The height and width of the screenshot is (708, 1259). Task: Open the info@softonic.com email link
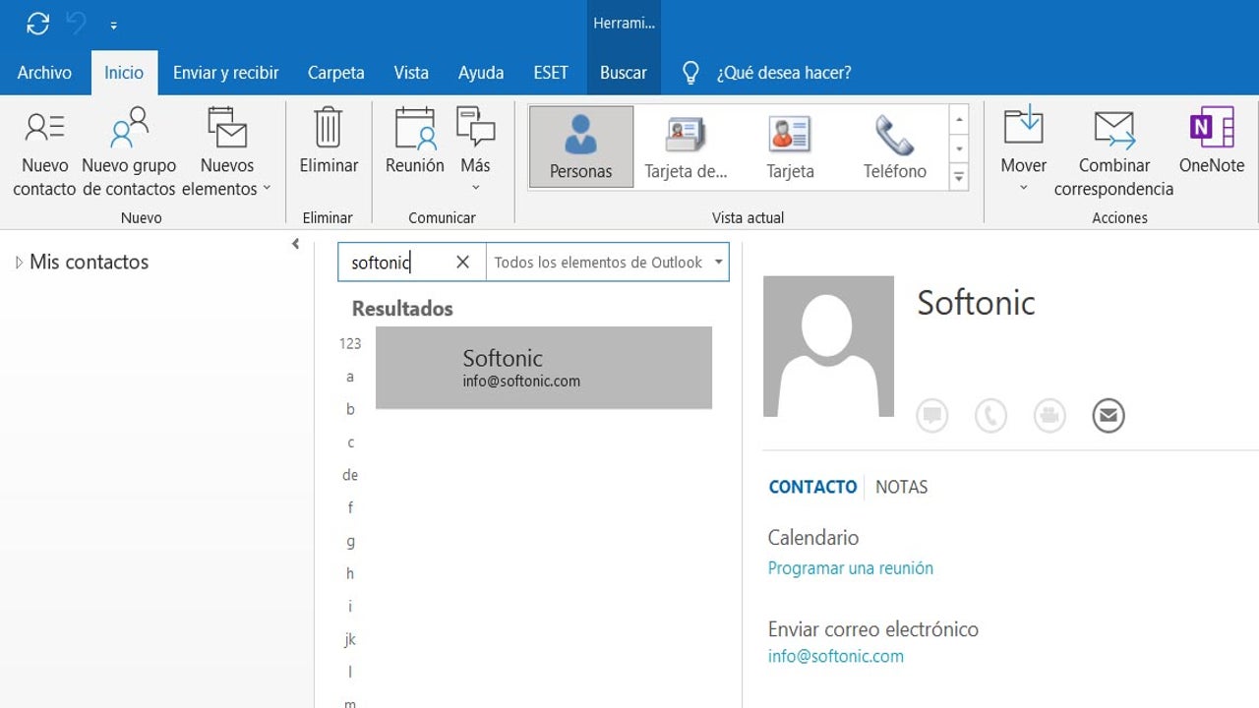tap(836, 656)
